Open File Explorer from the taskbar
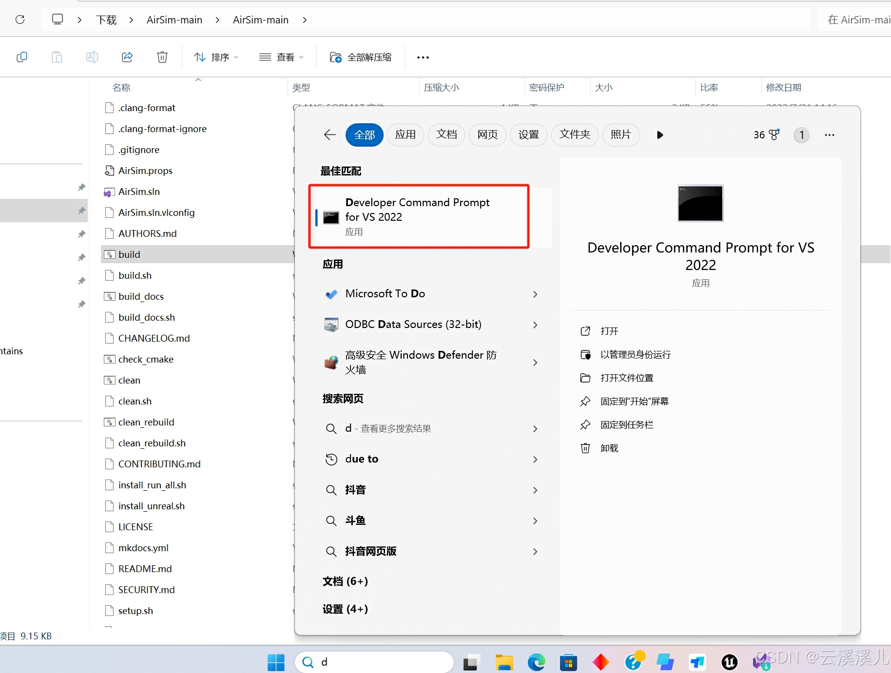The image size is (891, 673). tap(504, 662)
